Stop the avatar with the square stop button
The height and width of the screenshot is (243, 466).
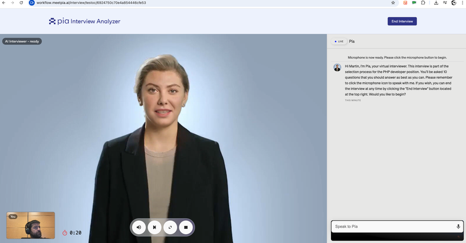(186, 227)
